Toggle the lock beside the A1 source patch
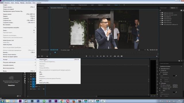Viewport: 184px width, 103px height. 31,82
